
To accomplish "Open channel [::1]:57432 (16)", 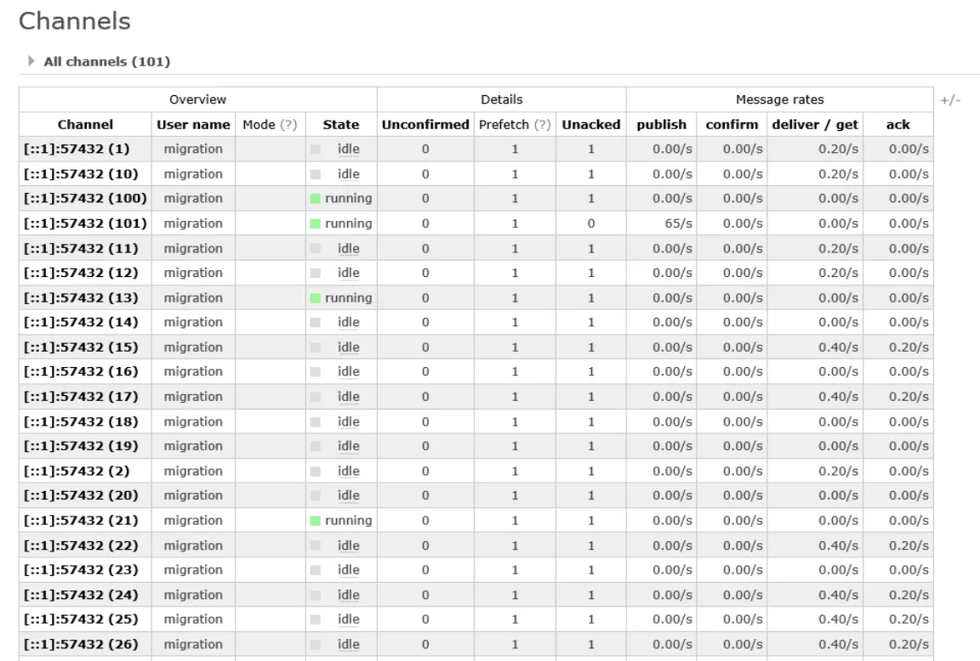I will (x=81, y=371).
